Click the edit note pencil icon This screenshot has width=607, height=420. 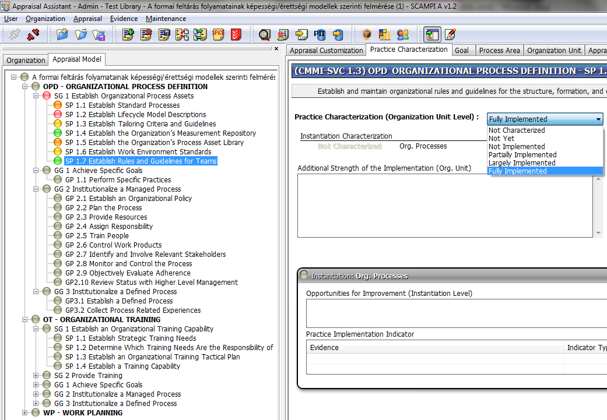450,34
